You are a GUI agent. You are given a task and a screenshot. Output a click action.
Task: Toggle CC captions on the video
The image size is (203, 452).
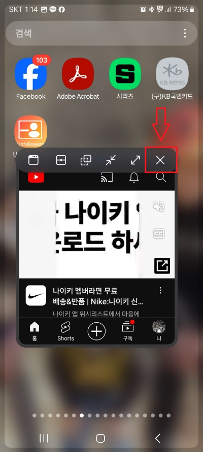click(x=159, y=234)
